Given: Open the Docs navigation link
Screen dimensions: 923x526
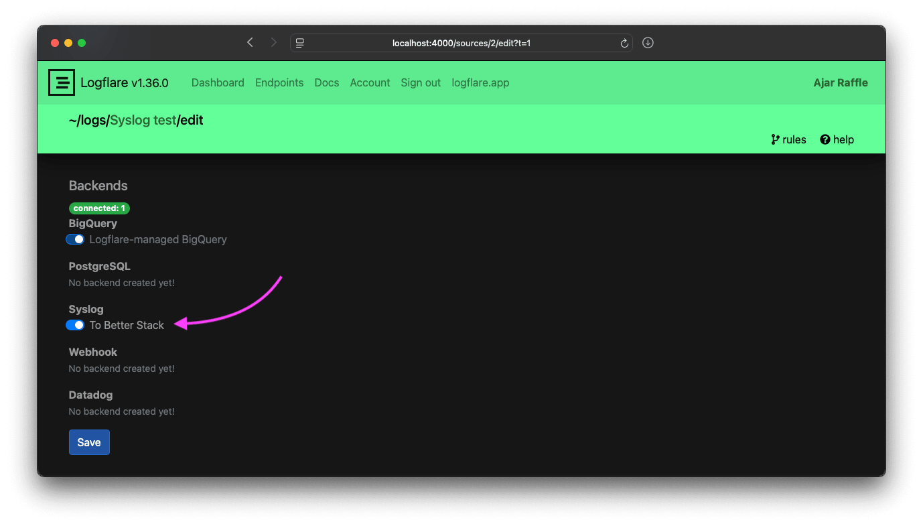Looking at the screenshot, I should (x=327, y=82).
